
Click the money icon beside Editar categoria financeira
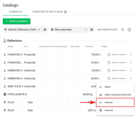point(101,95)
